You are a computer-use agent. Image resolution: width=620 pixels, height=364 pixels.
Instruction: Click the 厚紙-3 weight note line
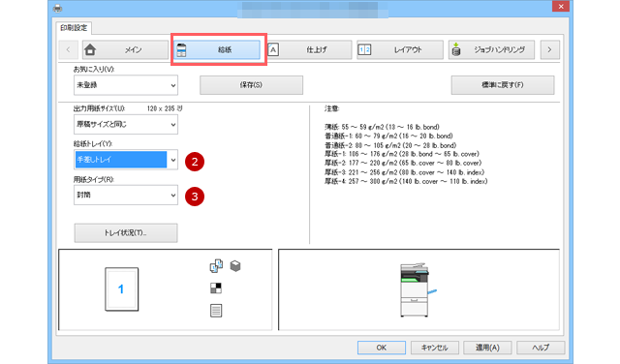(404, 172)
